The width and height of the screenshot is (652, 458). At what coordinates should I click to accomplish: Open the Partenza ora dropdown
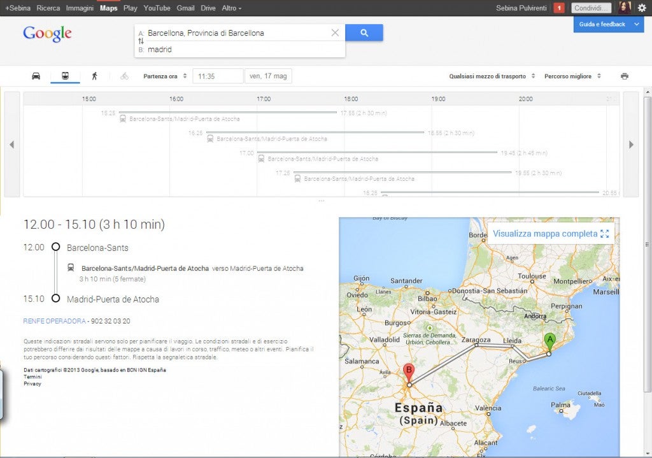(x=165, y=76)
